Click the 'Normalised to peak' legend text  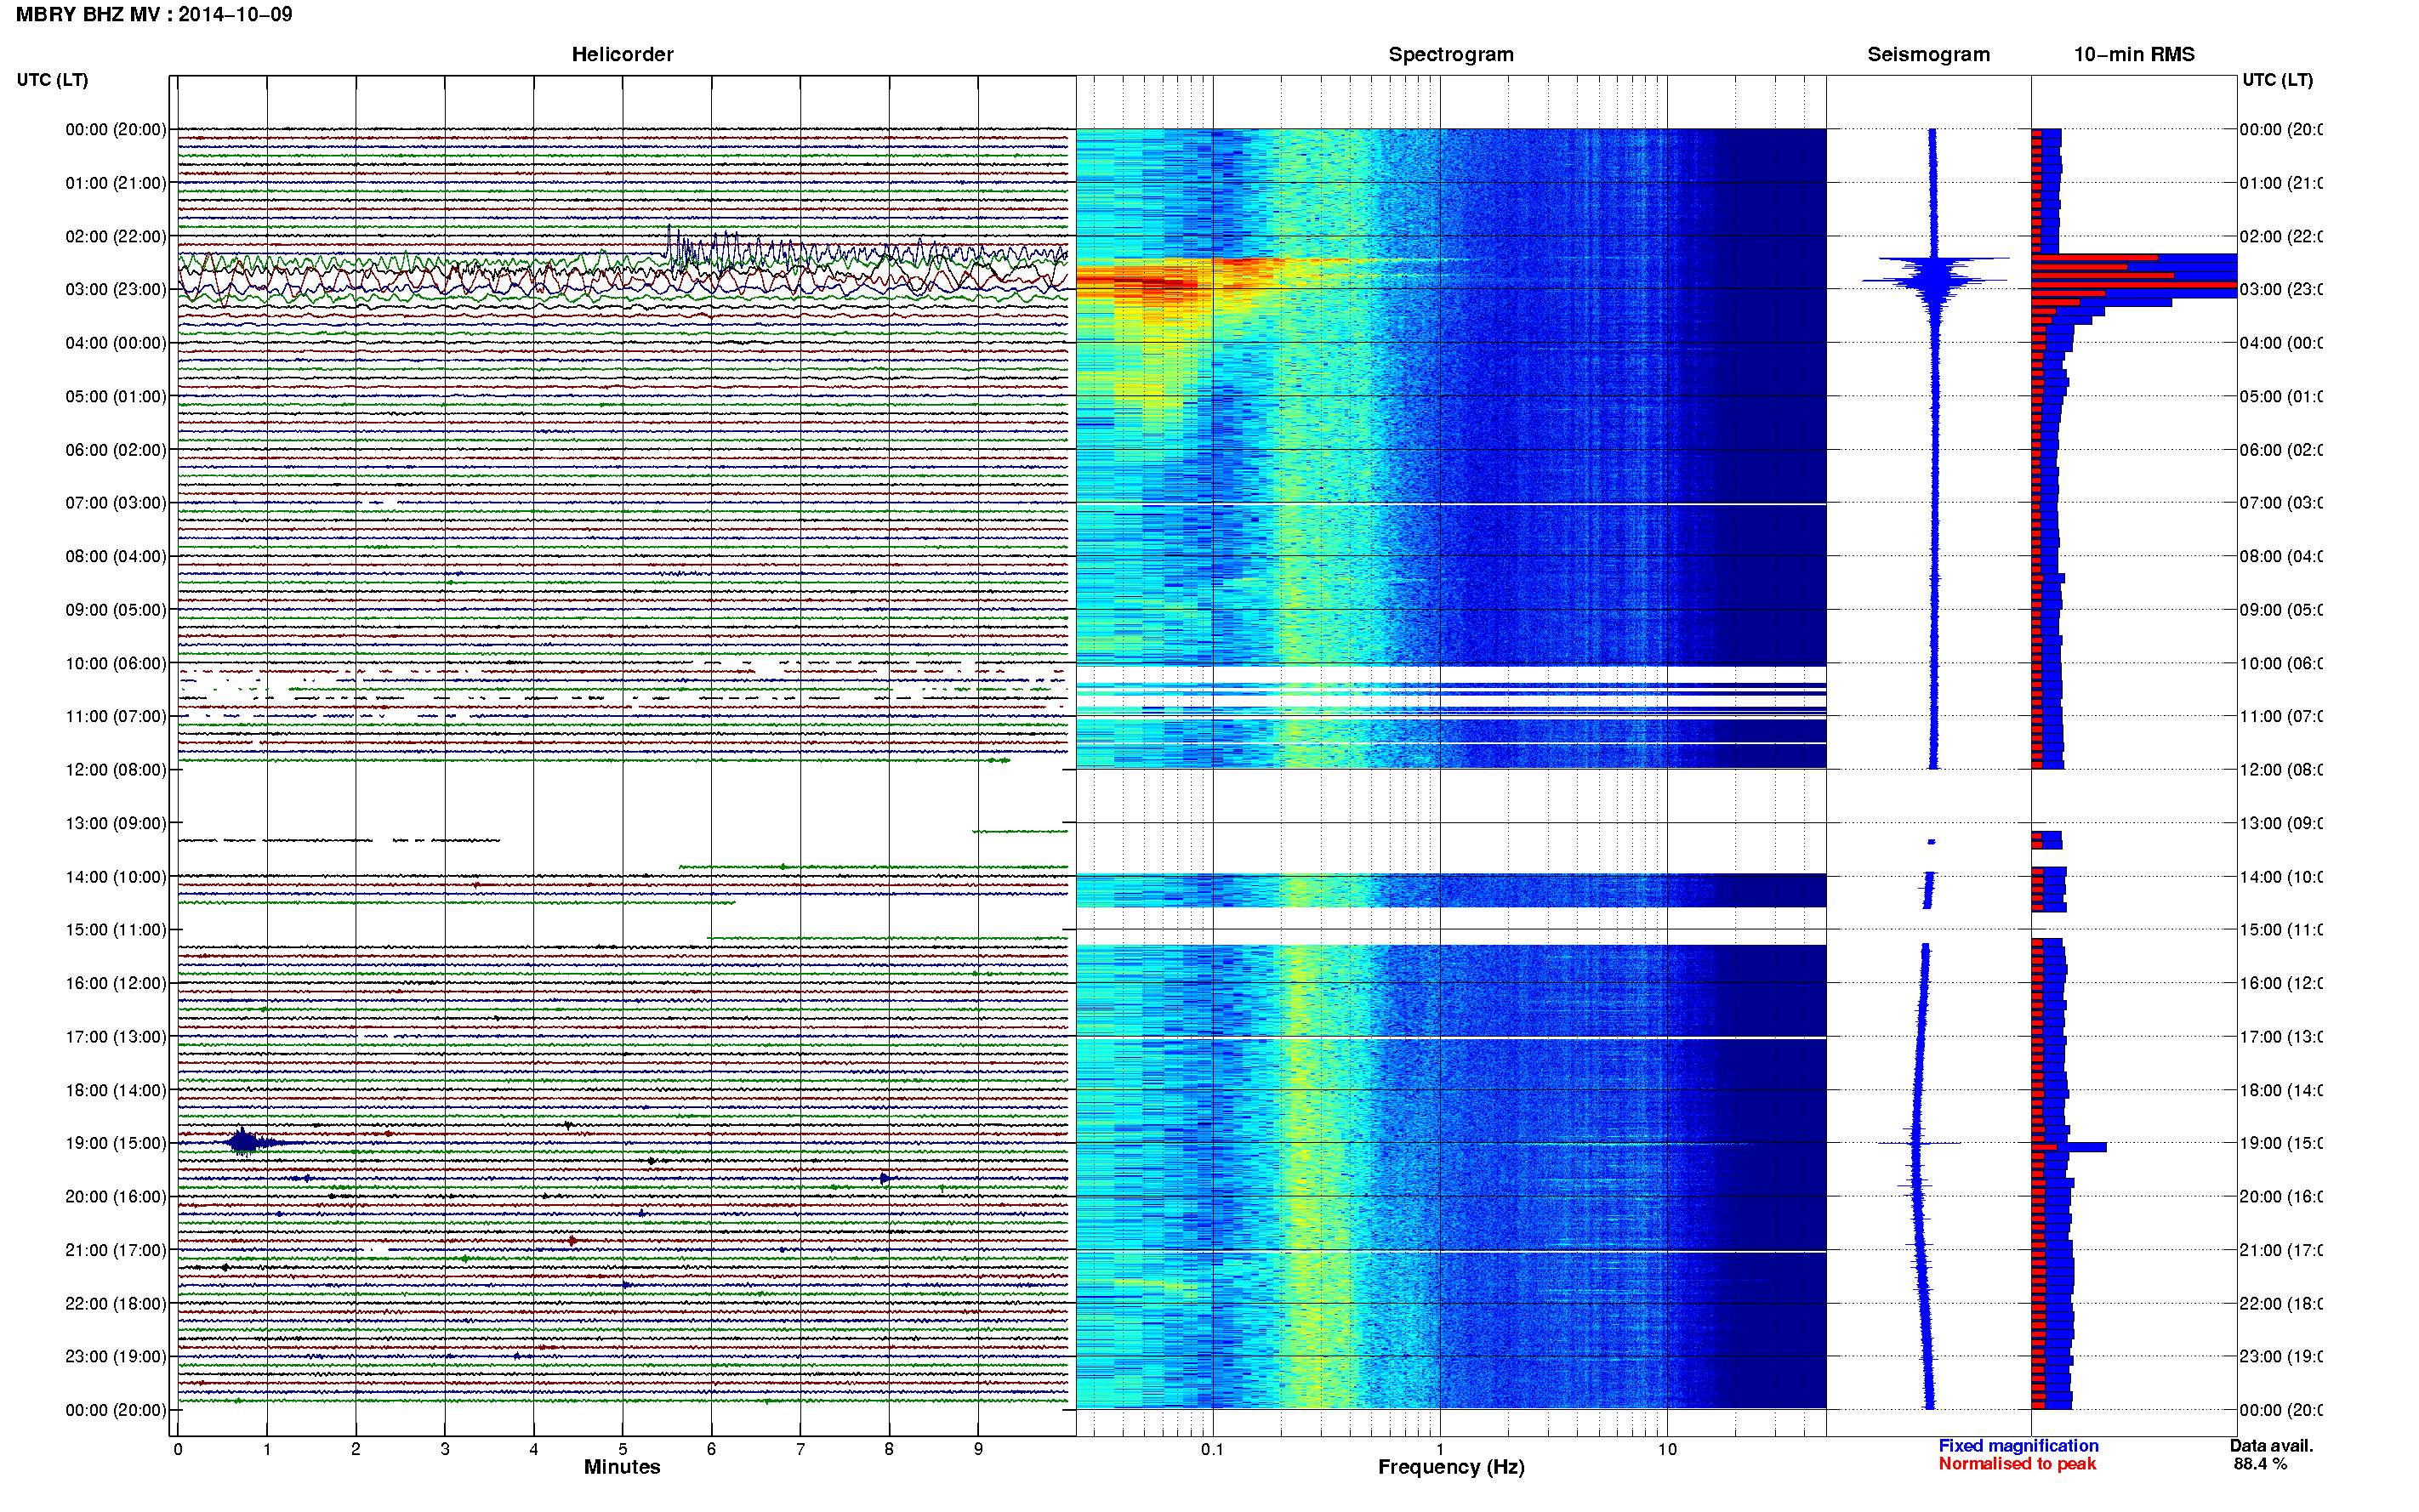point(2017,1464)
